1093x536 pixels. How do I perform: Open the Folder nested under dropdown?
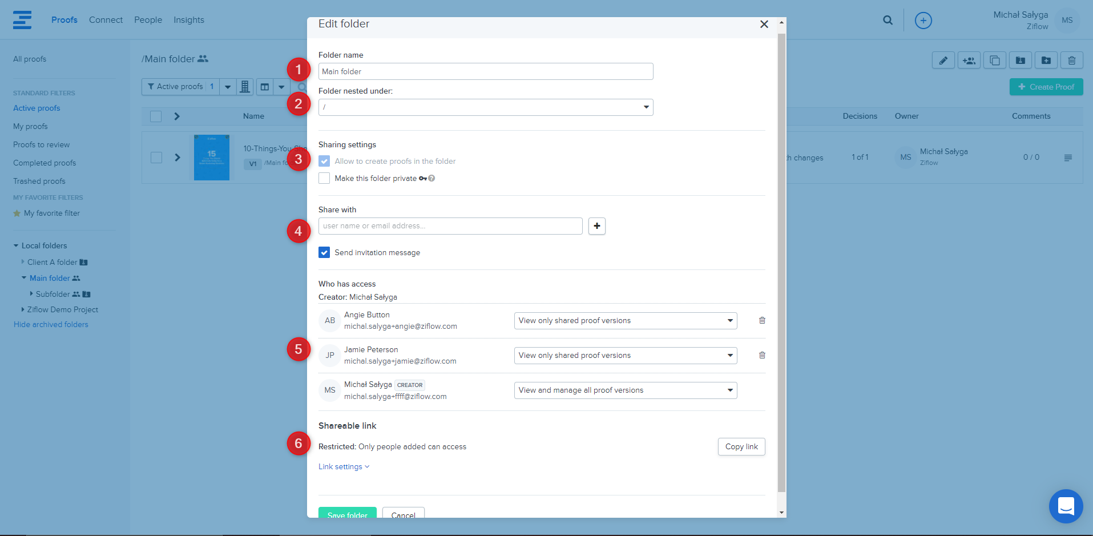click(485, 107)
